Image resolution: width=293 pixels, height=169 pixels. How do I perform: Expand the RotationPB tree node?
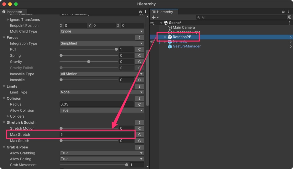165,37
